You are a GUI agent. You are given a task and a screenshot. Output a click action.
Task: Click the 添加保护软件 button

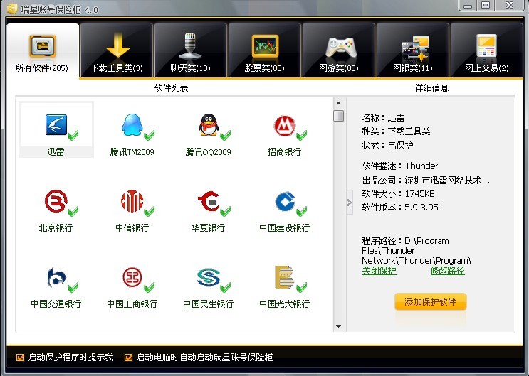(431, 301)
